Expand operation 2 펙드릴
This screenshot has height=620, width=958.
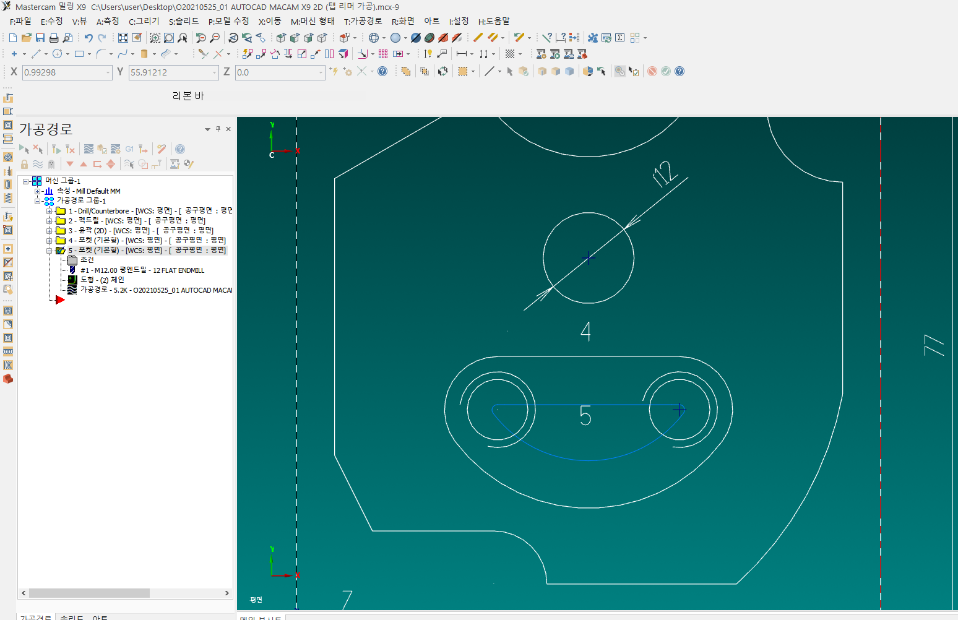49,221
